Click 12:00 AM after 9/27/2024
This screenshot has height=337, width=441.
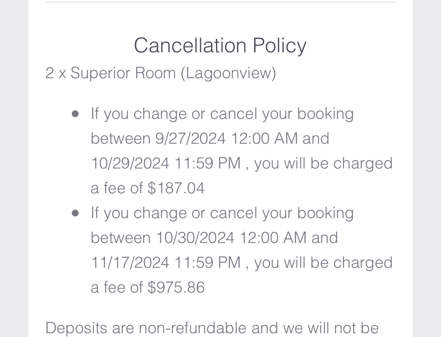[264, 138]
